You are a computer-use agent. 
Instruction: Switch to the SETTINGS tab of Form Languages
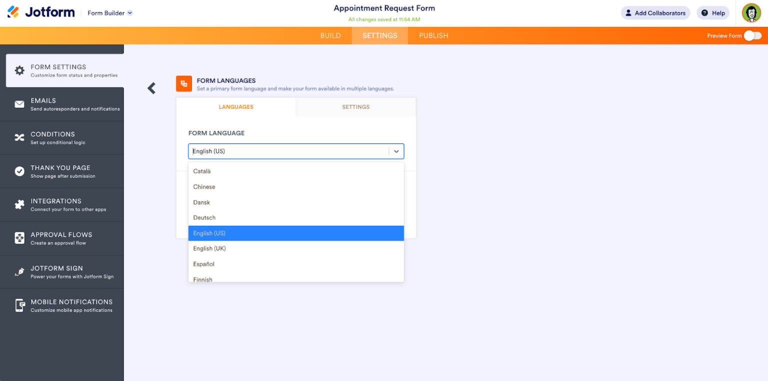click(x=355, y=107)
